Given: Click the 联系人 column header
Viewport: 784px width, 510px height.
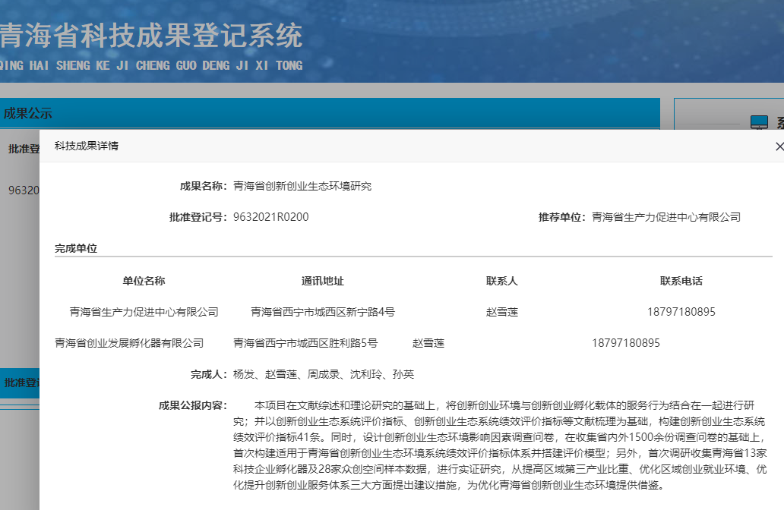Looking at the screenshot, I should point(501,281).
